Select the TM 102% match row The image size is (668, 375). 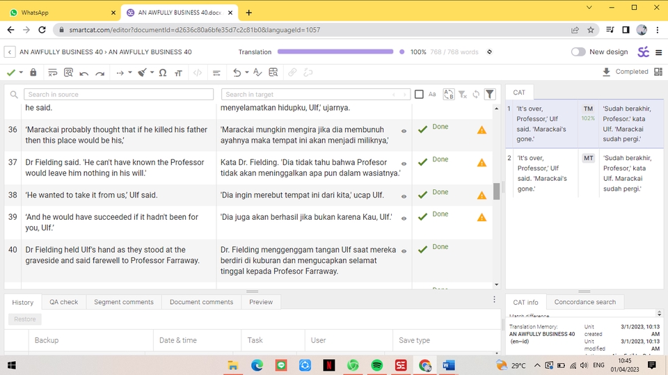pos(584,124)
